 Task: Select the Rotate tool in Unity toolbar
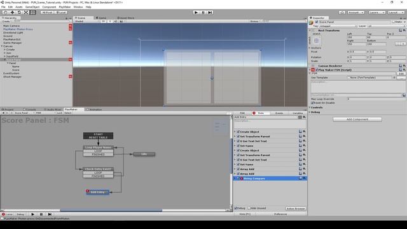19,13
